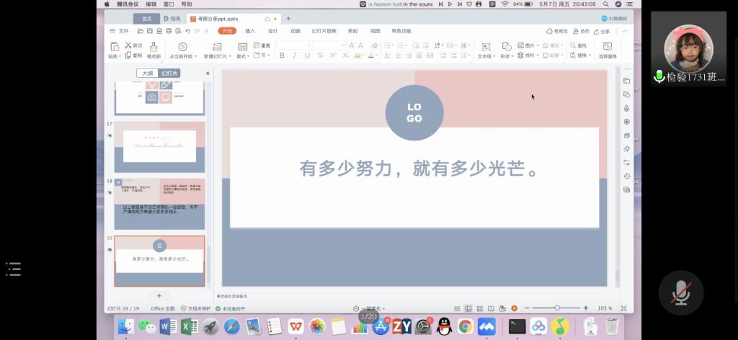This screenshot has height=340, width=738.
Task: Click the Find magnifier icon
Action: pos(574,45)
